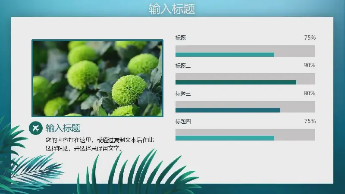Select the dark teal fill of the 90% bar
345x194 pixels.
[235, 82]
